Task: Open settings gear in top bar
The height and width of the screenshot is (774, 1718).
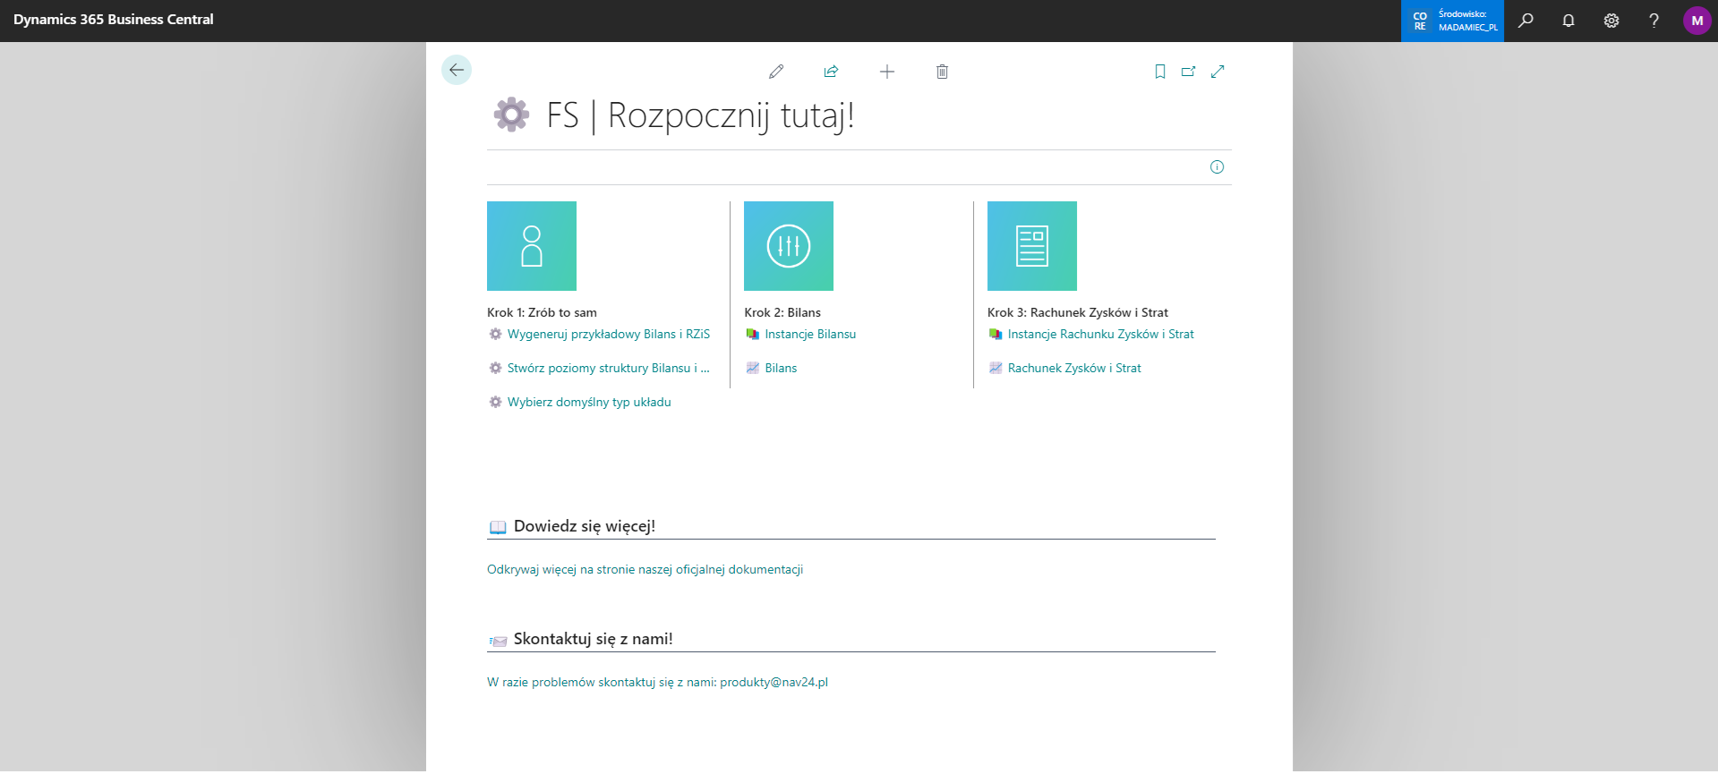Action: tap(1611, 21)
